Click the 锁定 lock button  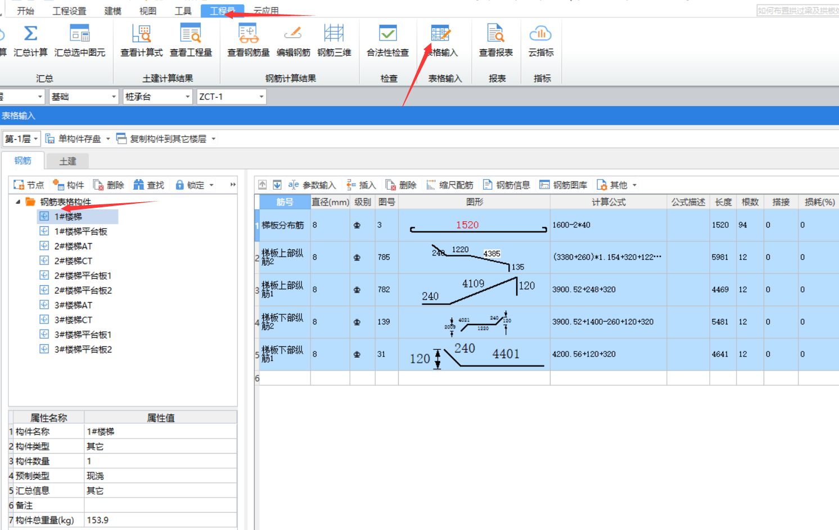(x=190, y=185)
